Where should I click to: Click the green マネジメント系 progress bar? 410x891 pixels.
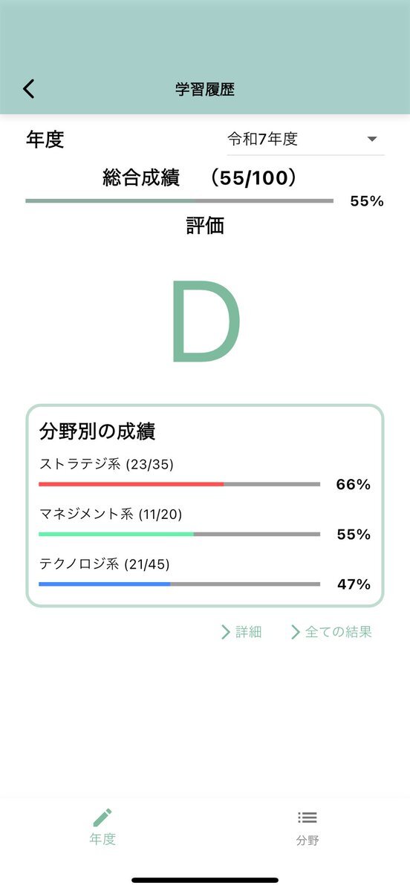tap(179, 534)
